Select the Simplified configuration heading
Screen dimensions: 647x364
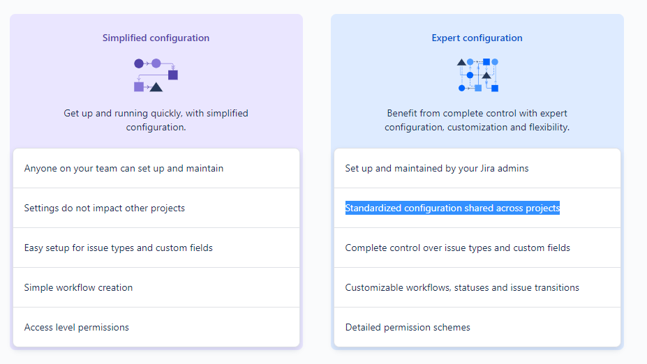[156, 38]
